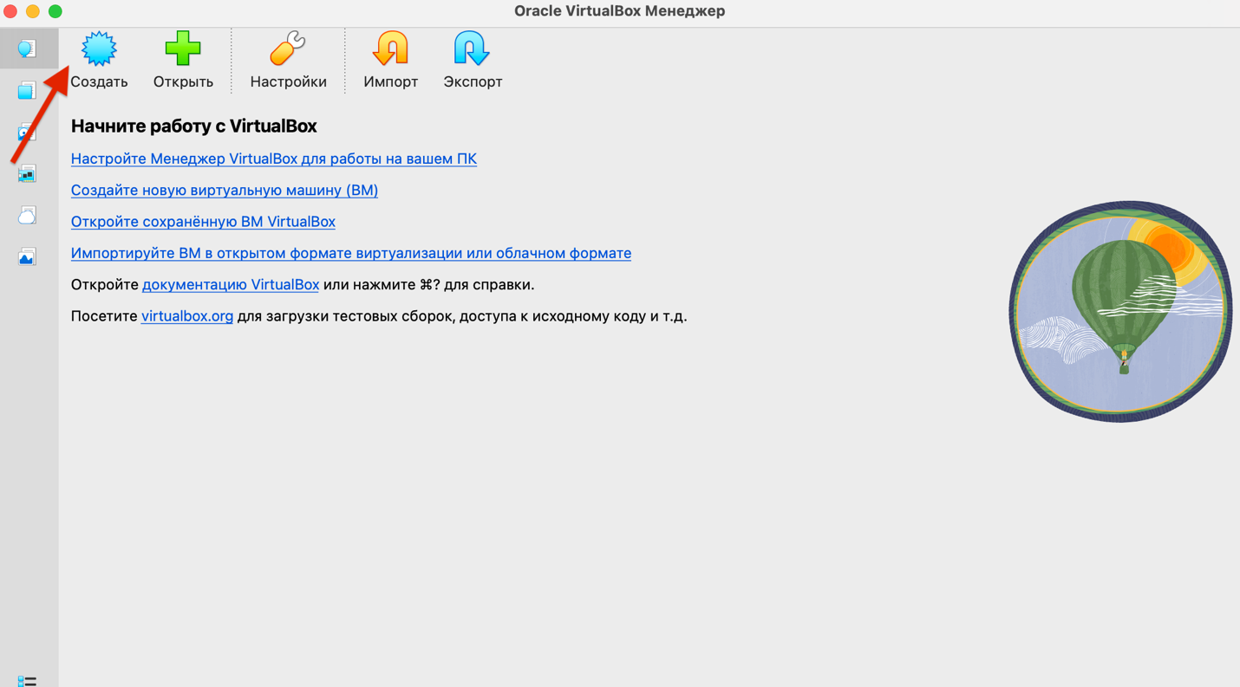
Task: Open the 'документацию VirtualBox' link
Action: [x=230, y=285]
